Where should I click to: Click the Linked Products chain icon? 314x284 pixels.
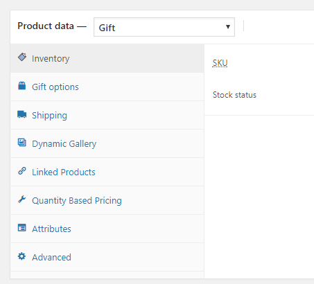(x=22, y=171)
